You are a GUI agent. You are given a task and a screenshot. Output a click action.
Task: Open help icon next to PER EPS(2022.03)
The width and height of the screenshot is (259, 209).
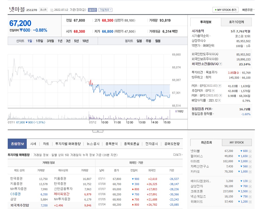pyautogui.click(x=220, y=86)
